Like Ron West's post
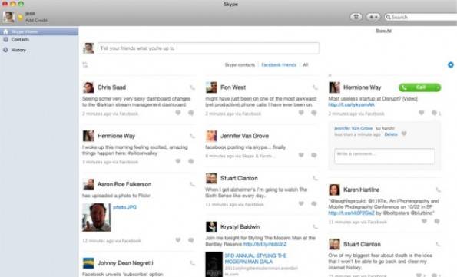This screenshot has height=277, width=457. click(x=301, y=113)
